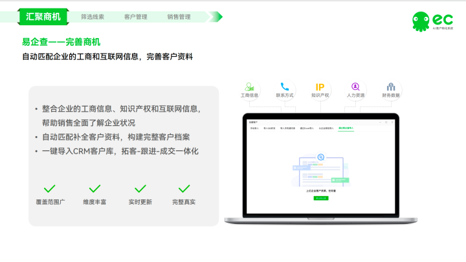Viewport: 466px width, 262px height.
Task: Click the checkmark above 维度丰富
Action: coord(94,189)
